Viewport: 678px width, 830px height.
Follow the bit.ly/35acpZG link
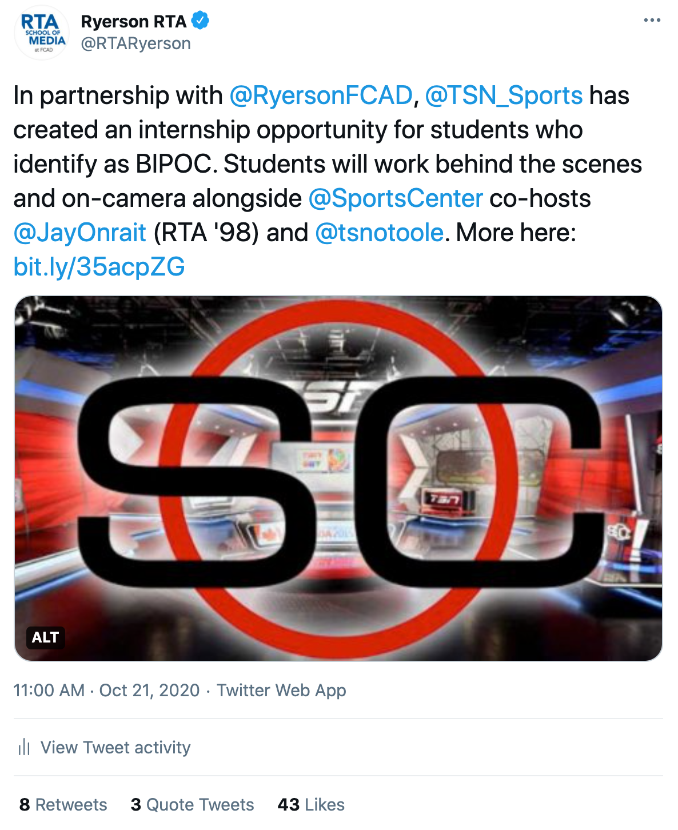[x=99, y=267]
